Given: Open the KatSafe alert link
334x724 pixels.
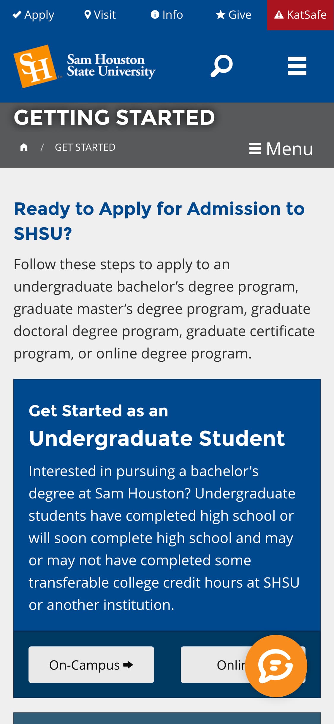Looking at the screenshot, I should (x=300, y=15).
